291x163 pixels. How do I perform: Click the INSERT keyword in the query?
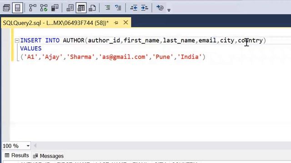(31, 40)
